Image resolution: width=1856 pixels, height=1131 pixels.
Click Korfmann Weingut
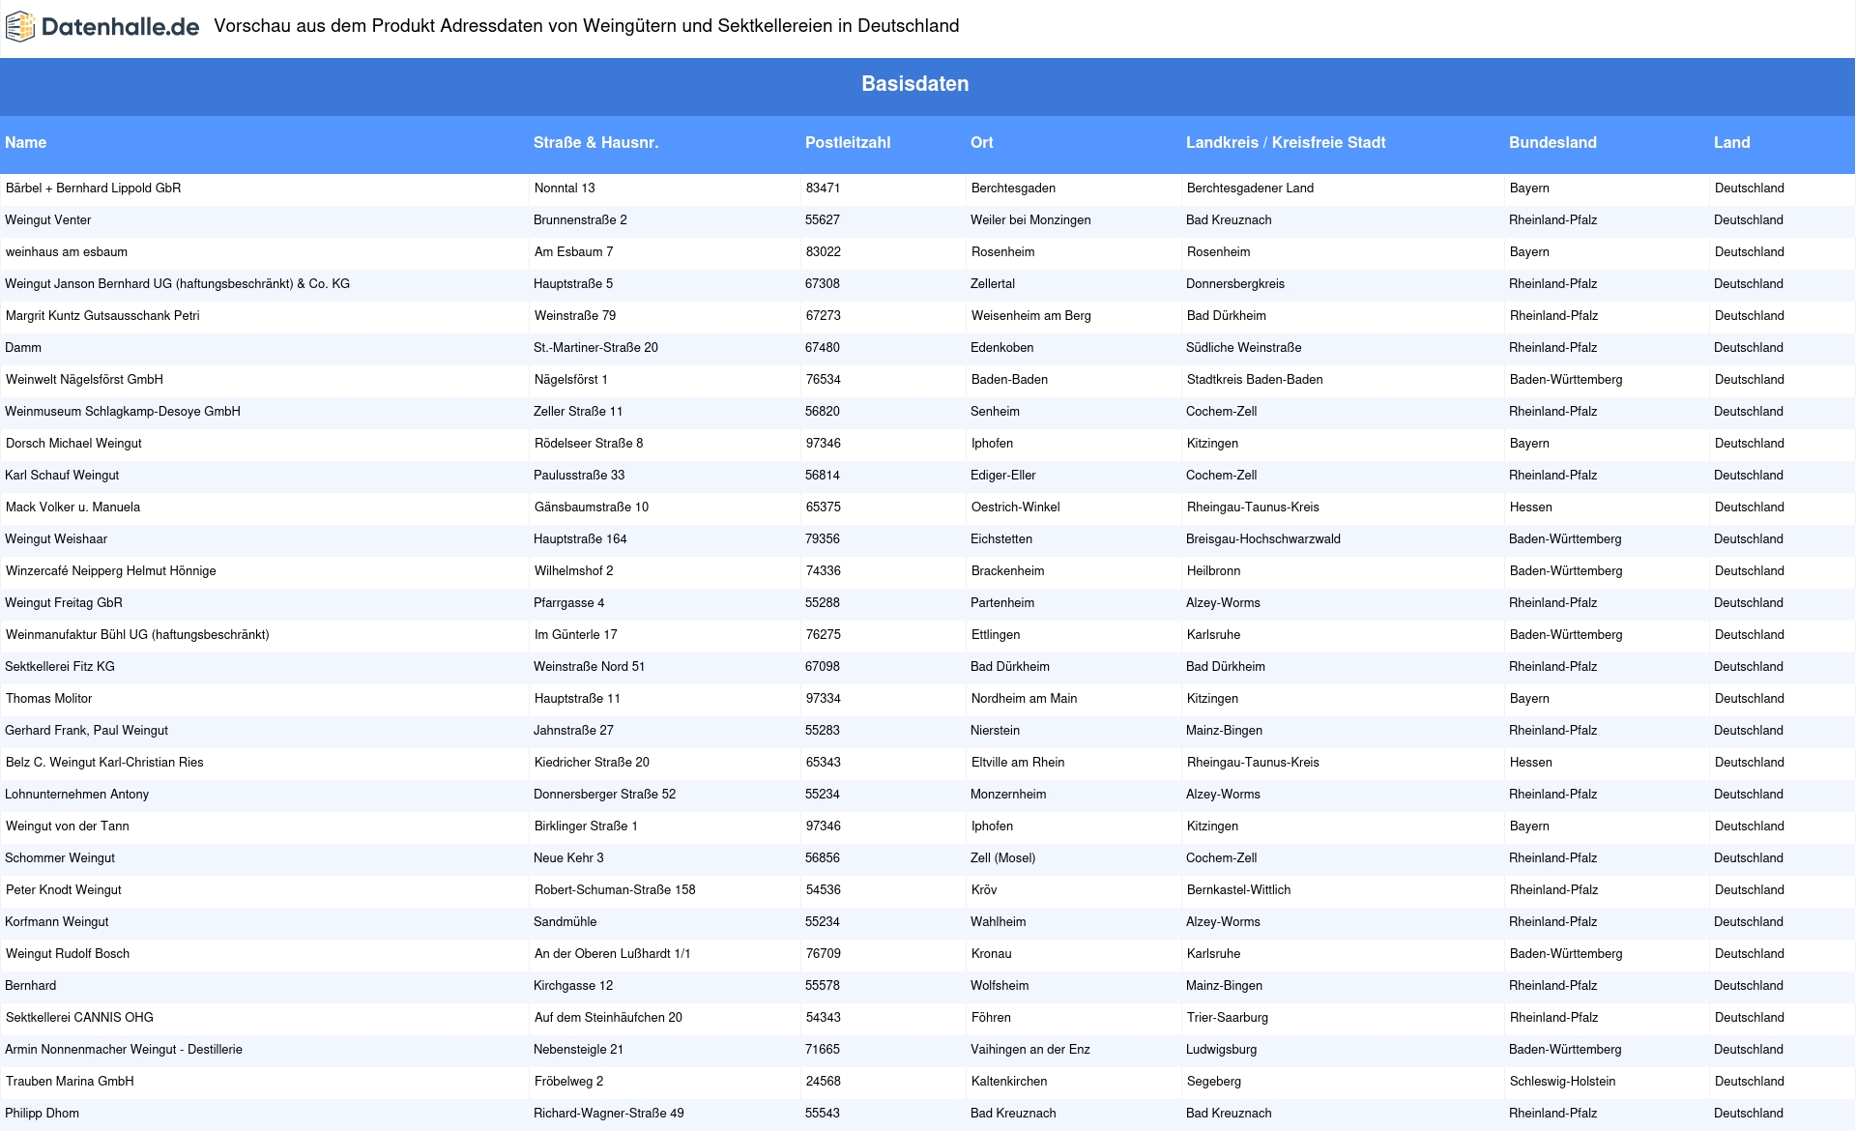[57, 922]
